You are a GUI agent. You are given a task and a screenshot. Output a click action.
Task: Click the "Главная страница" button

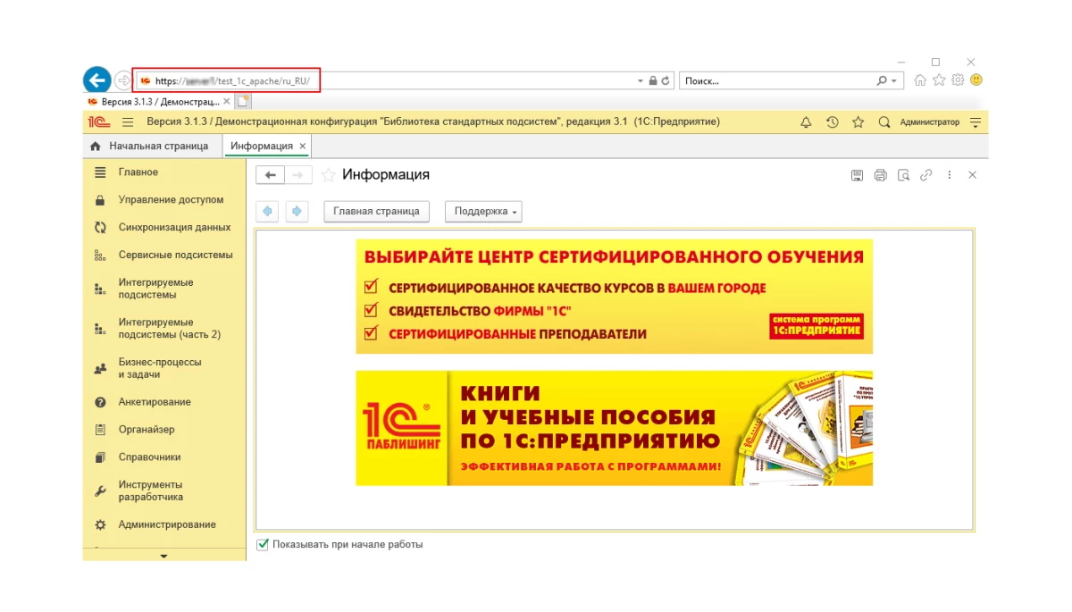376,211
